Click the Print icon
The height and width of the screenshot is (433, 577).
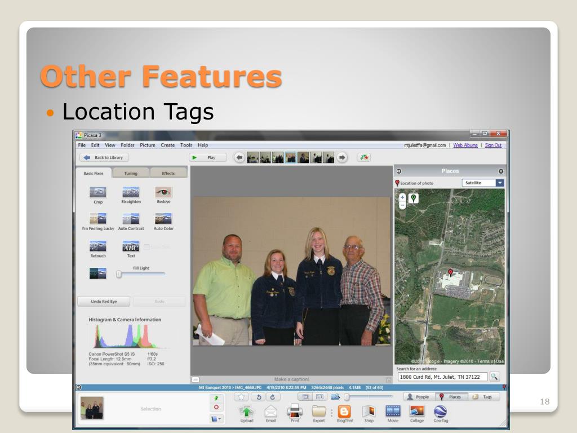click(x=295, y=411)
